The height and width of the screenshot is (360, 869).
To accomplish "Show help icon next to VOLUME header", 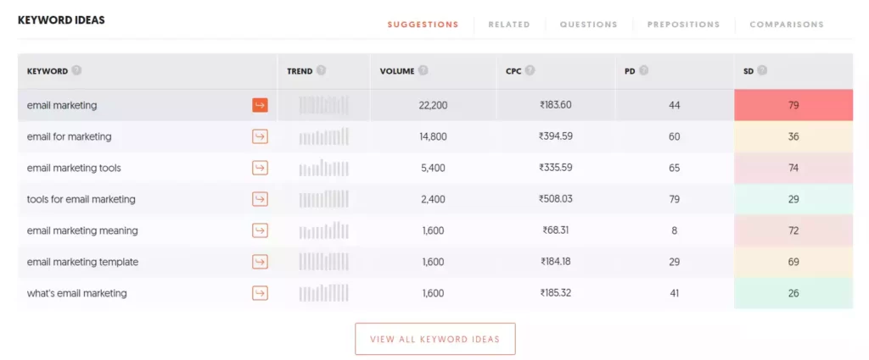I will point(423,71).
